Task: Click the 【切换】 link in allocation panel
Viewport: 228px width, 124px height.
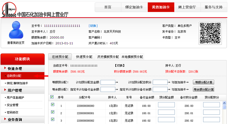Action: [120, 66]
